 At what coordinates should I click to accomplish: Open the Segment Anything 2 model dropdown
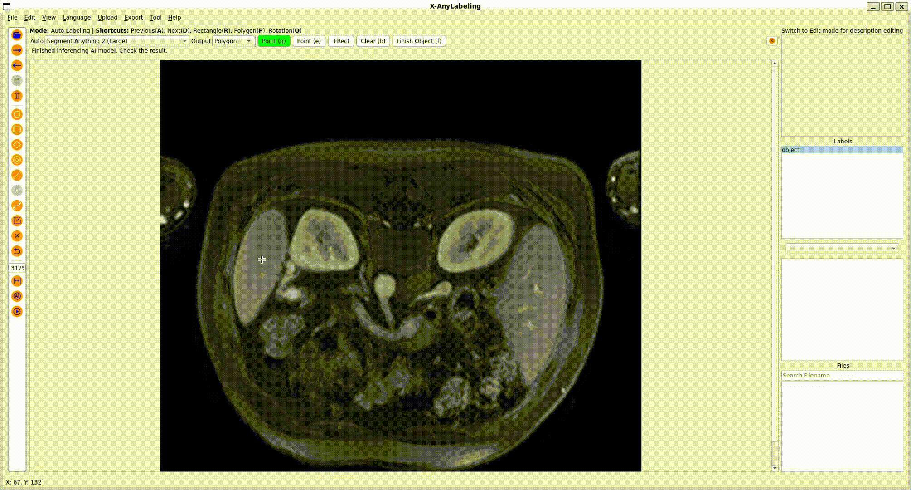coord(117,41)
